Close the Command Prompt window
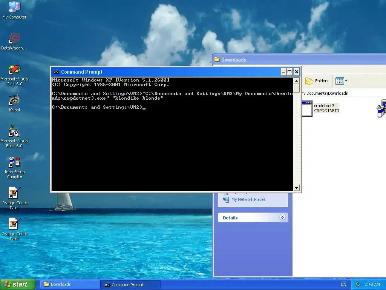 tap(296, 72)
